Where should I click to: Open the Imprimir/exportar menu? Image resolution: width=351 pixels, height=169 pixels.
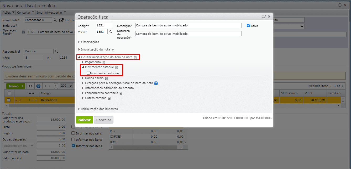pyautogui.click(x=51, y=12)
